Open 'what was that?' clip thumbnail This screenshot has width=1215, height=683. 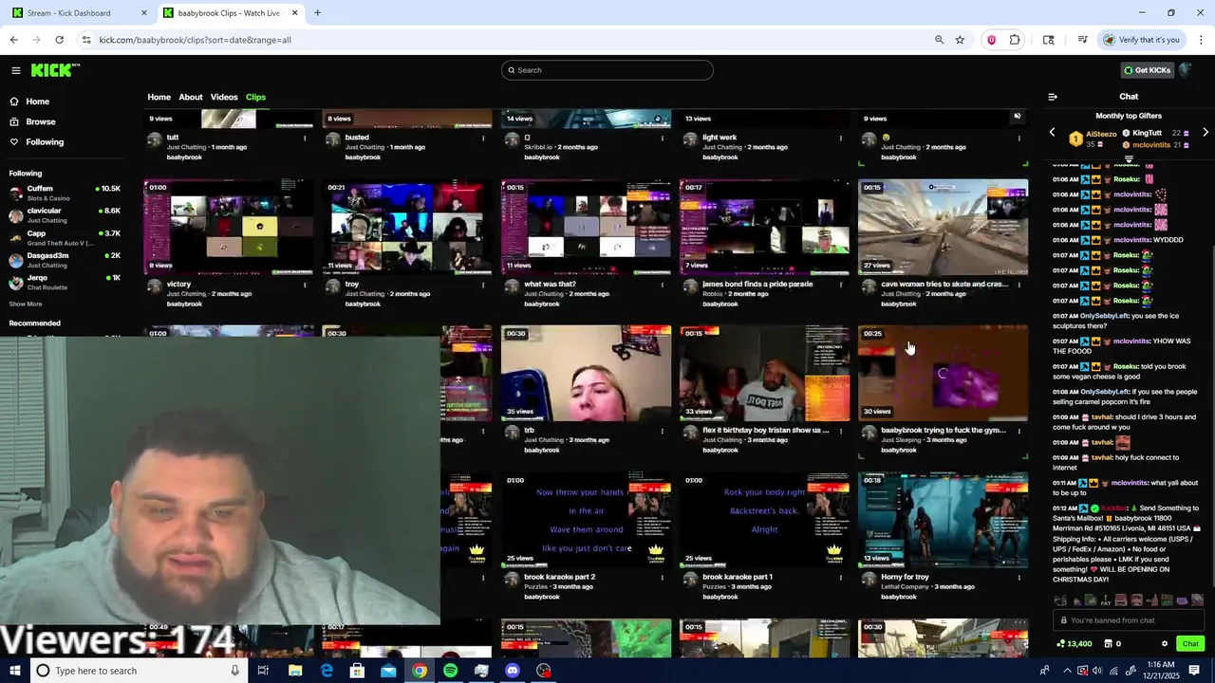coord(586,227)
